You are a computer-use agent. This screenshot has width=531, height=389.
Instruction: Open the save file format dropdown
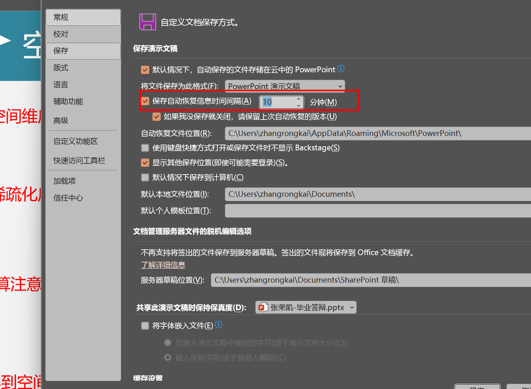coord(285,86)
